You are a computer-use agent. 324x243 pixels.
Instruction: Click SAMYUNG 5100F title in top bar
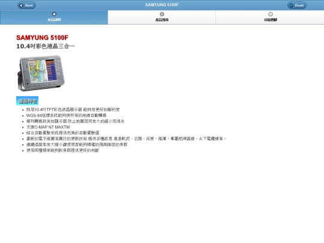162,5
